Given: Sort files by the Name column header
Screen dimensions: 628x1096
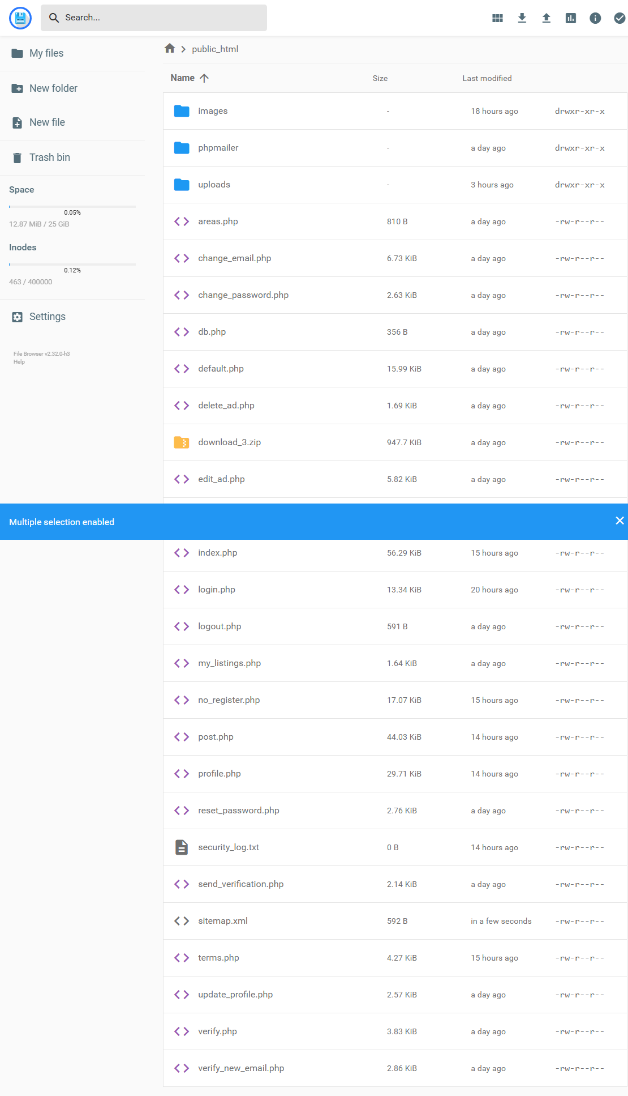Looking at the screenshot, I should click(183, 78).
